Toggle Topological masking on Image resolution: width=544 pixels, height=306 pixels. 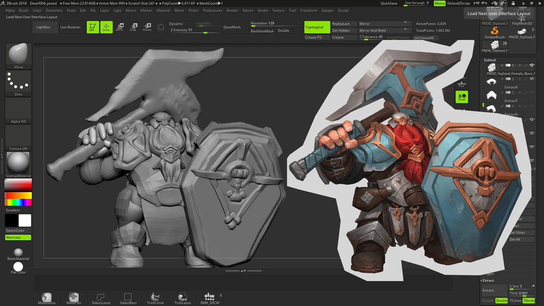[x=317, y=27]
